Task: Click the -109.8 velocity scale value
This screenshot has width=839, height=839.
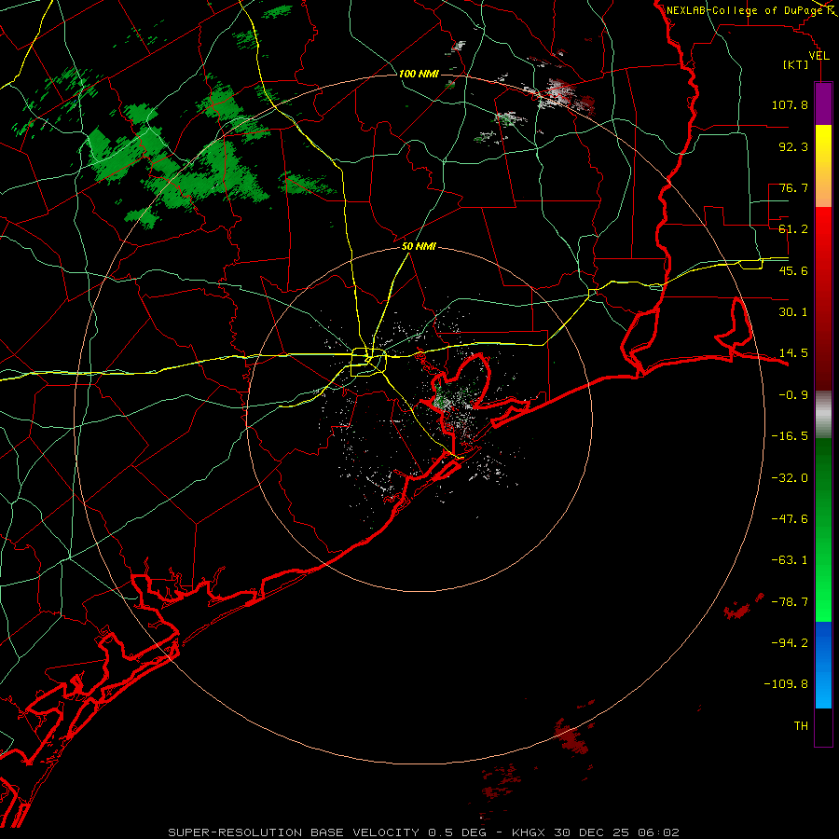Action: pyautogui.click(x=786, y=684)
